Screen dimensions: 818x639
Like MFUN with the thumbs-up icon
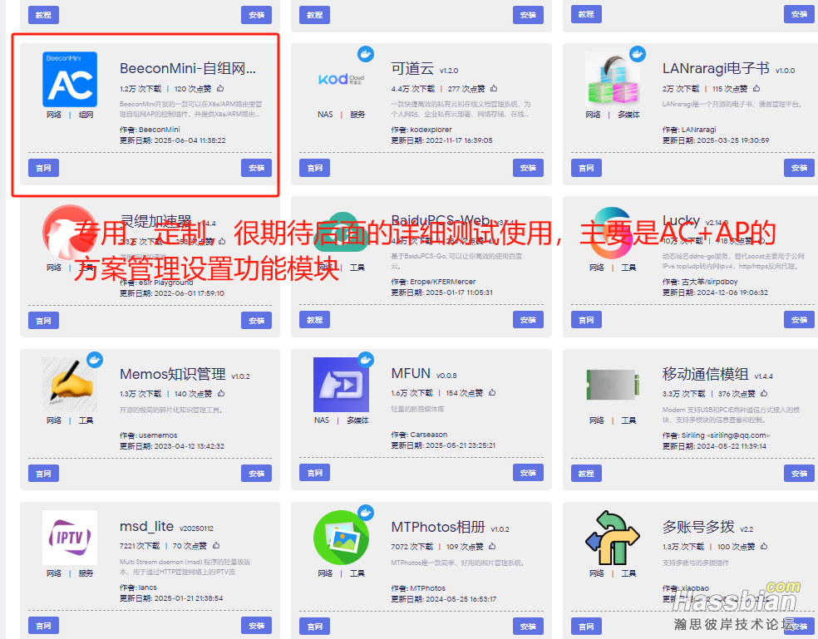point(492,392)
